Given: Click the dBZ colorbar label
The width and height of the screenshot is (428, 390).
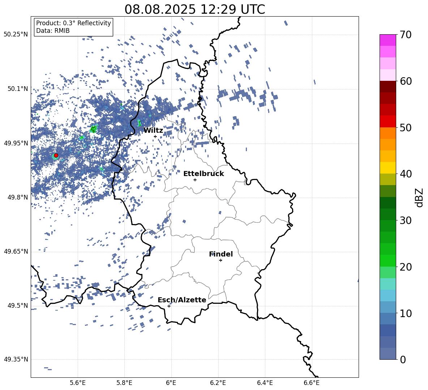Looking at the screenshot, I should 420,197.
